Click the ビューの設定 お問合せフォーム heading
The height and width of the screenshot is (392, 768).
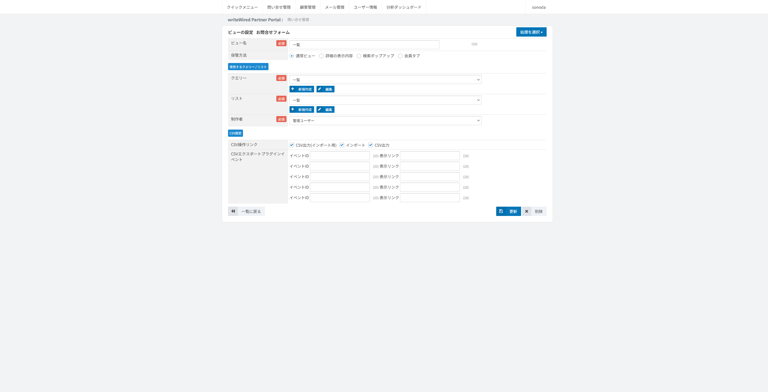click(259, 32)
